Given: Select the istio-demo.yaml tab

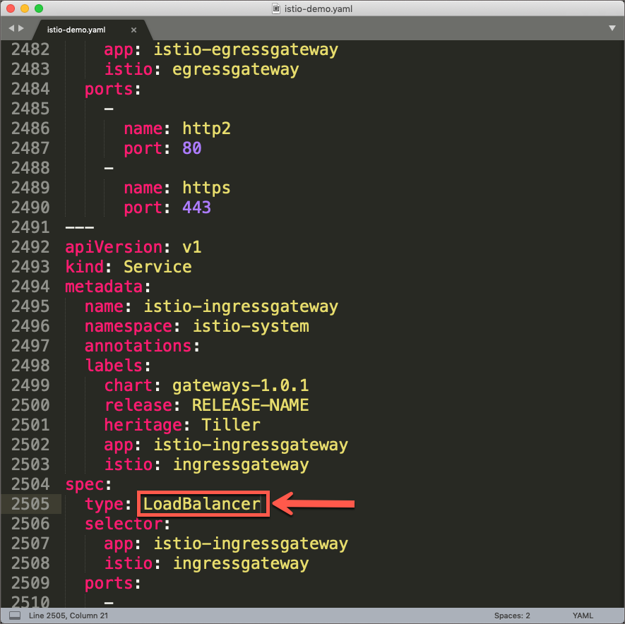Looking at the screenshot, I should click(76, 30).
